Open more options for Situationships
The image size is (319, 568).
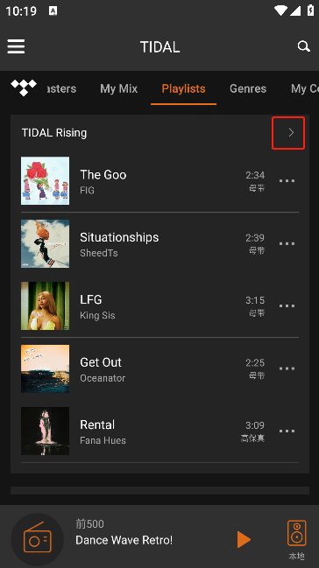click(287, 243)
